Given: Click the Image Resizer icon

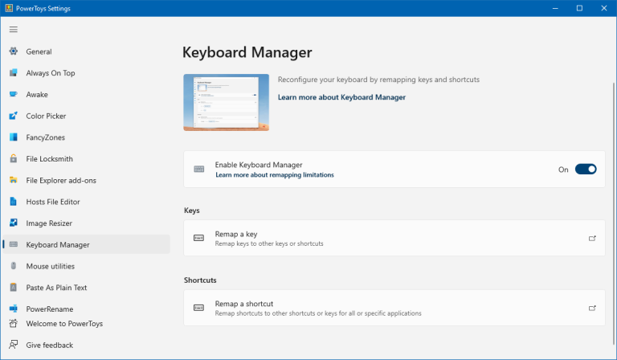Looking at the screenshot, I should (14, 223).
